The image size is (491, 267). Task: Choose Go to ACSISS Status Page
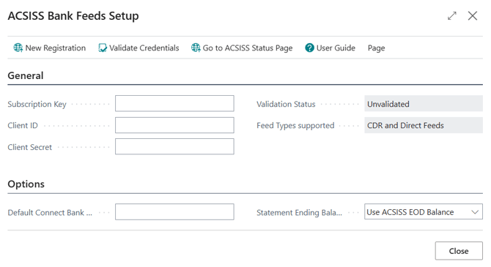[242, 48]
